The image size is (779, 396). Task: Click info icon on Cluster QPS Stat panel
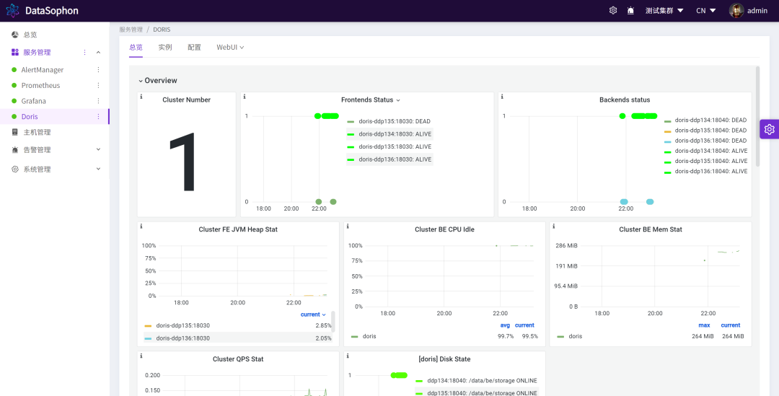pos(141,356)
